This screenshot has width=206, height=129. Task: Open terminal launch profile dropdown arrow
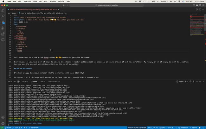point(188,82)
